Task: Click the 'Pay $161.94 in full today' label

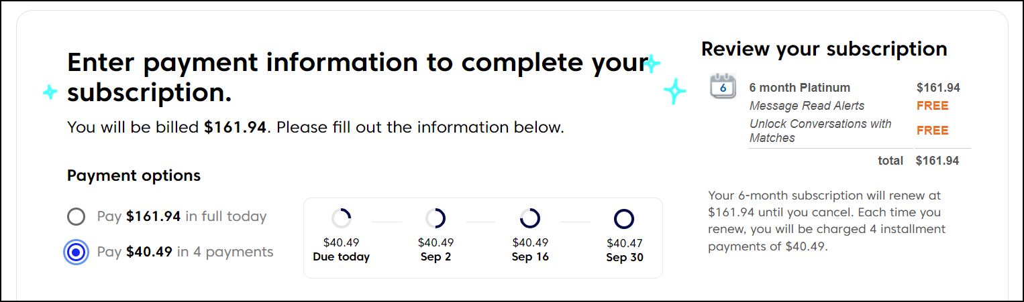Action: pos(182,217)
